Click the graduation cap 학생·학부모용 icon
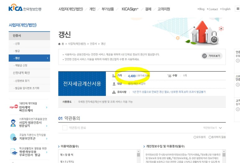The width and height of the screenshot is (240, 163). click(14, 152)
